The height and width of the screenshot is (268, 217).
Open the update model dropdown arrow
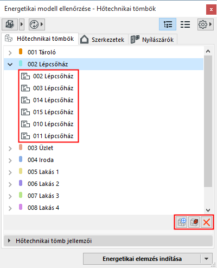42,24
